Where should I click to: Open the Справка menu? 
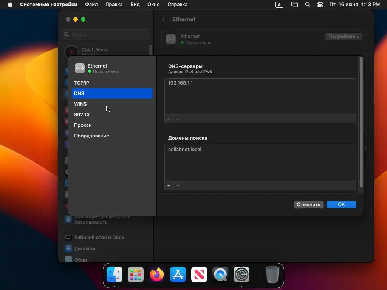[178, 5]
